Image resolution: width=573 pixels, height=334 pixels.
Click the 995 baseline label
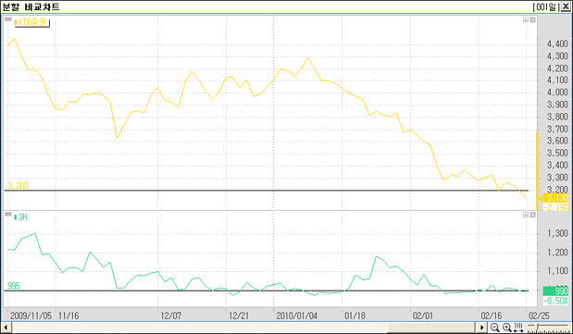point(14,286)
